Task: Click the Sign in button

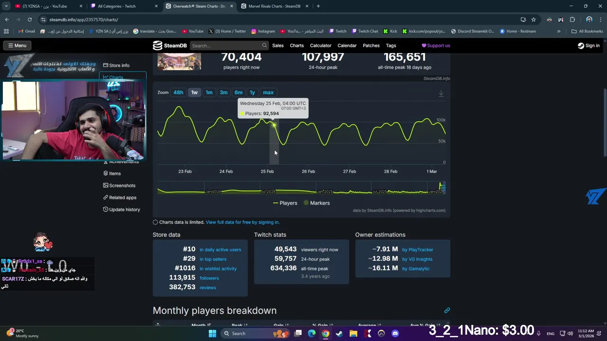Action: [589, 45]
